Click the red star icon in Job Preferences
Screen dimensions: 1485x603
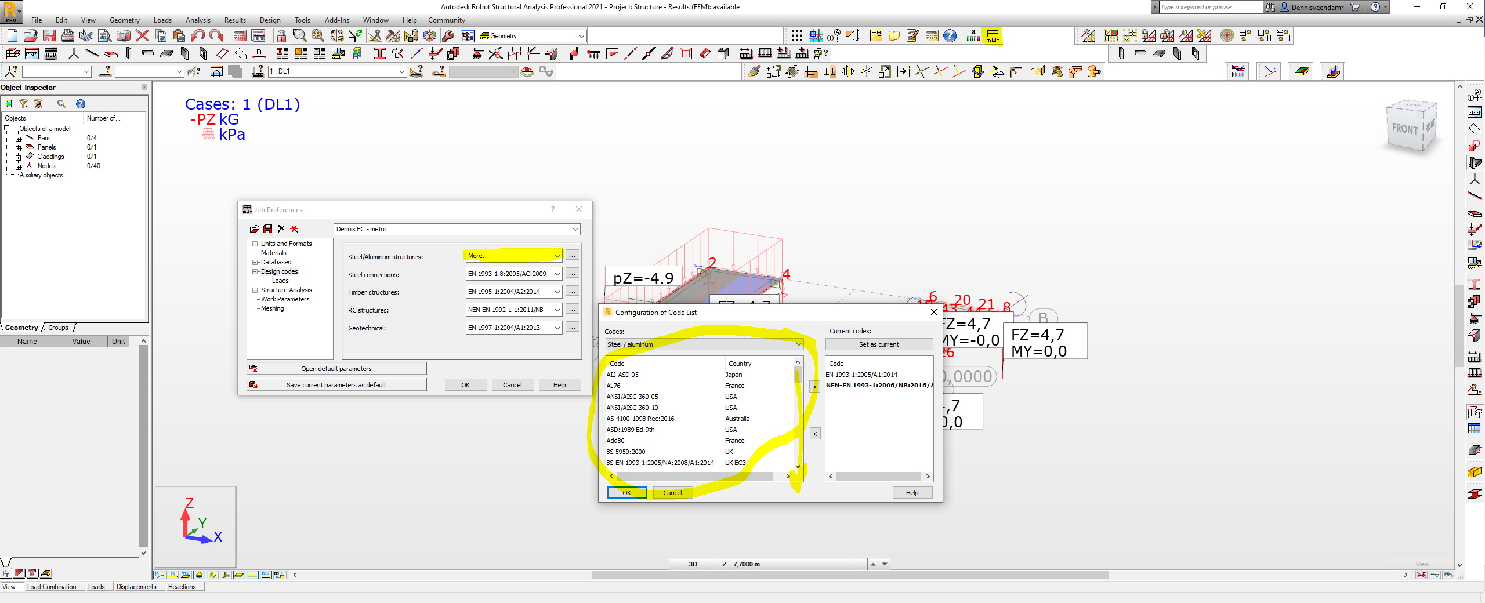click(x=295, y=229)
